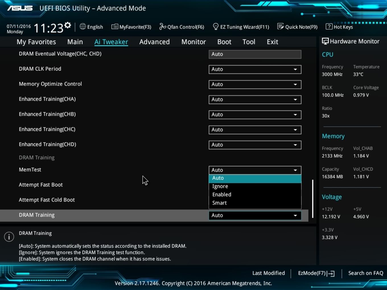387x290 pixels.
Task: Click the globe language icon
Action: (x=83, y=26)
